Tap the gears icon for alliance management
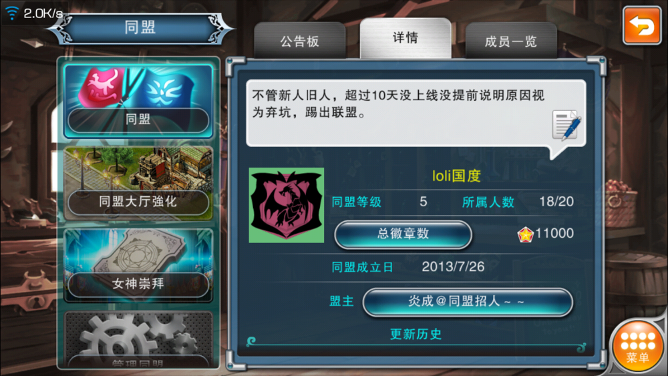The height and width of the screenshot is (376, 668). pyautogui.click(x=138, y=337)
